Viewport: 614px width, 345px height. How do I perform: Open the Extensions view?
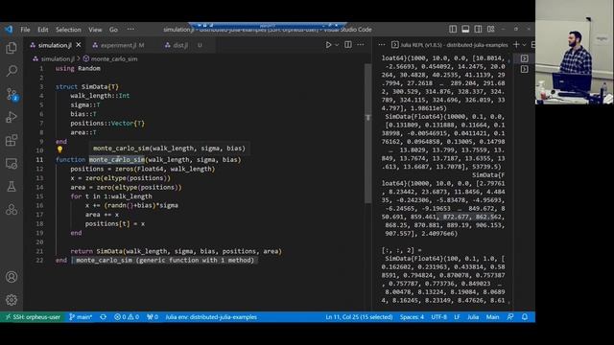[12, 140]
